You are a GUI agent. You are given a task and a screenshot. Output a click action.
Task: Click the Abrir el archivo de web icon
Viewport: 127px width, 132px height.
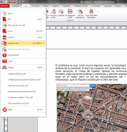[x=5, y=25]
